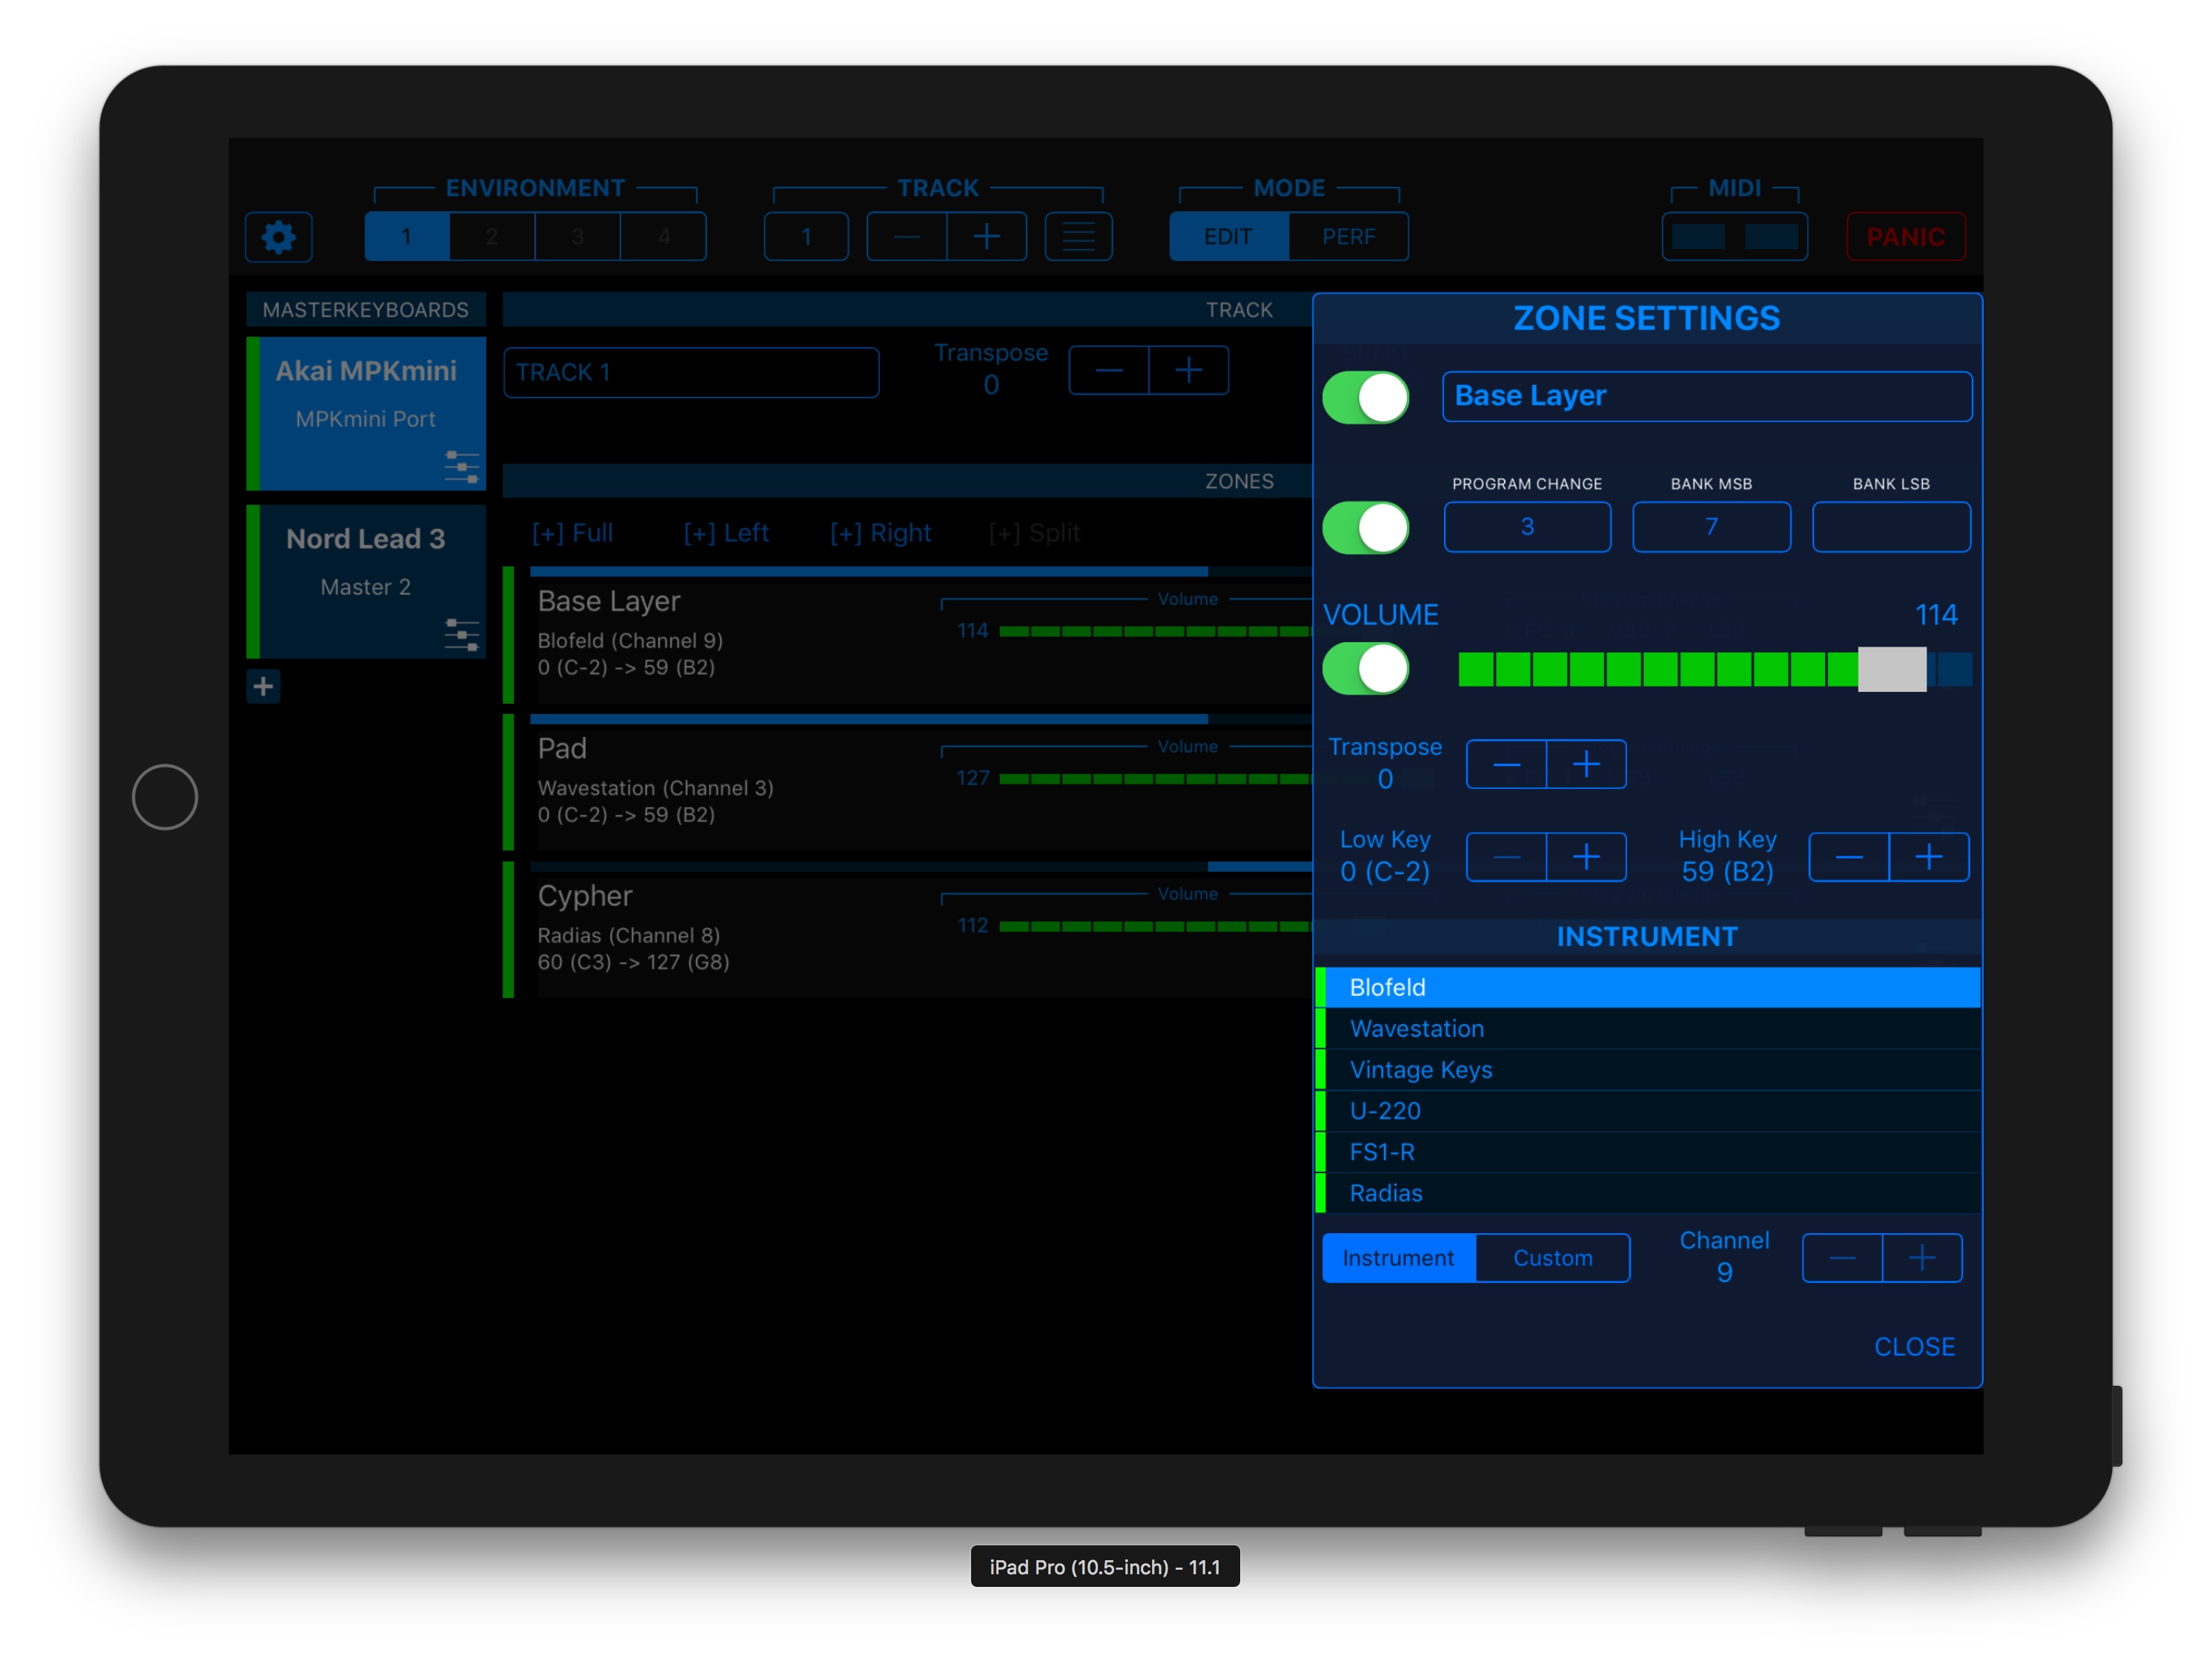Select environment 2
2212x1664 pixels.
[492, 237]
